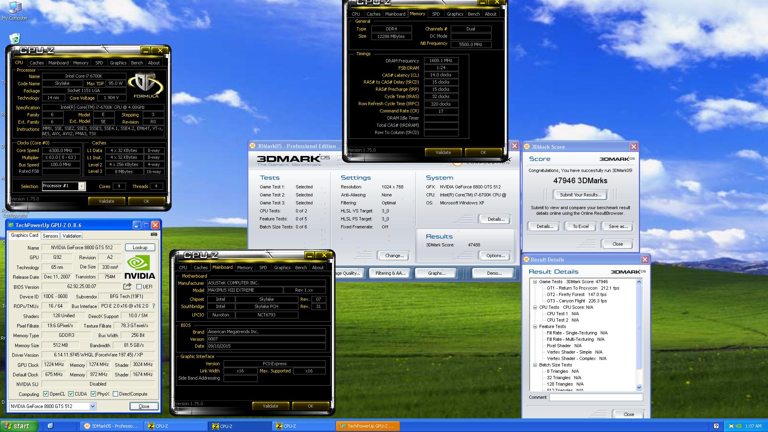The image size is (768, 432).
Task: Open About tab in CPU-Z processor window
Action: pyautogui.click(x=154, y=63)
